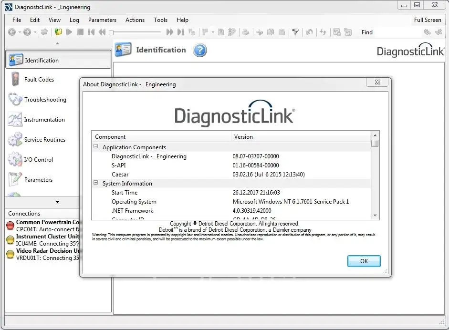This screenshot has width=449, height=330.
Task: Click the Component column header
Action: point(161,137)
